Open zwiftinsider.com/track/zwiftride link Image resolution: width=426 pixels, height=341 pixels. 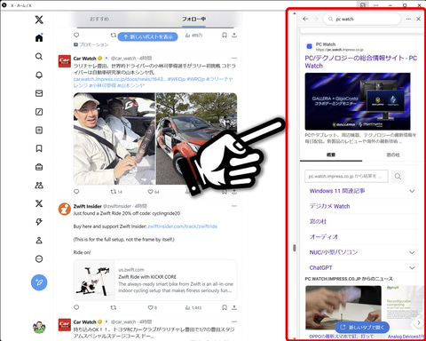[182, 226]
